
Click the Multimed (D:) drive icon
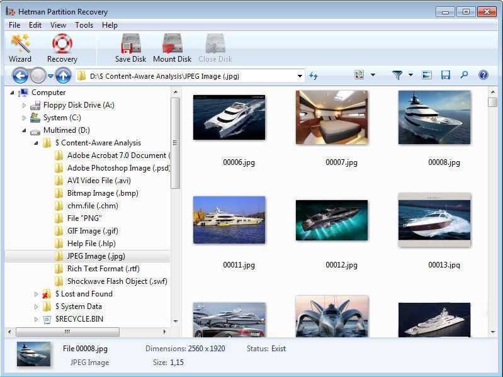pos(35,131)
